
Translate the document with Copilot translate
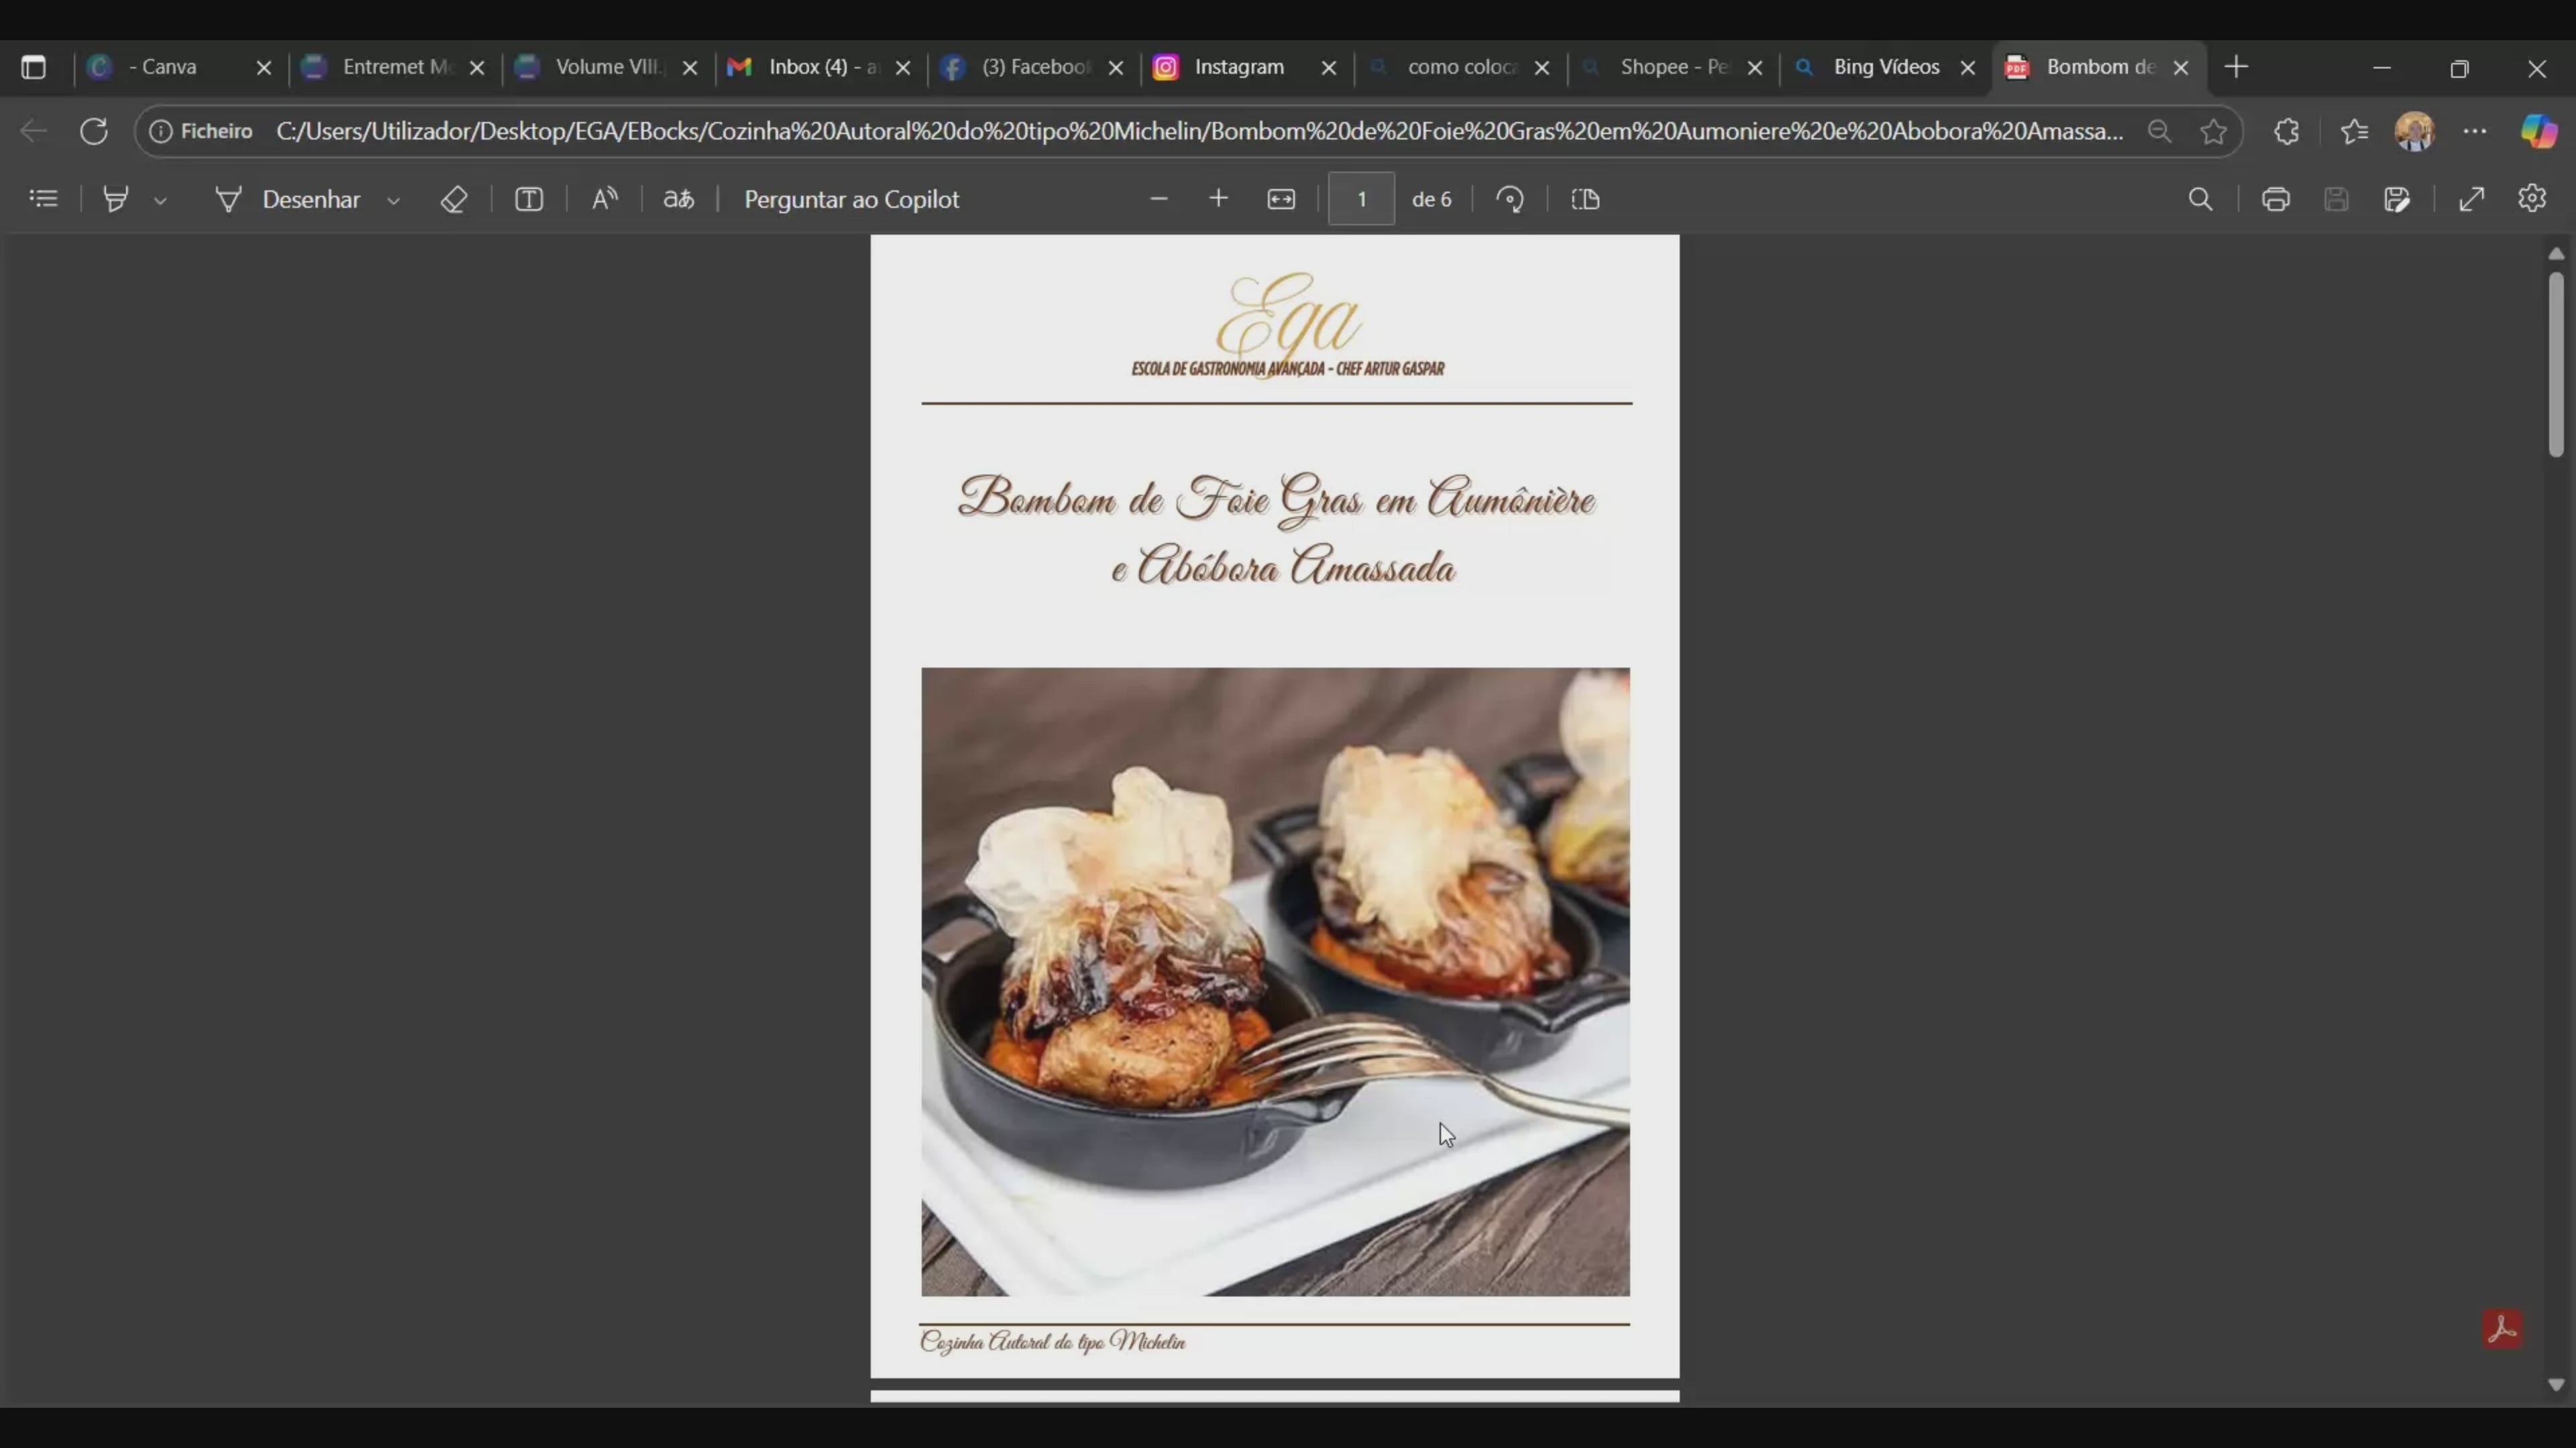678,198
